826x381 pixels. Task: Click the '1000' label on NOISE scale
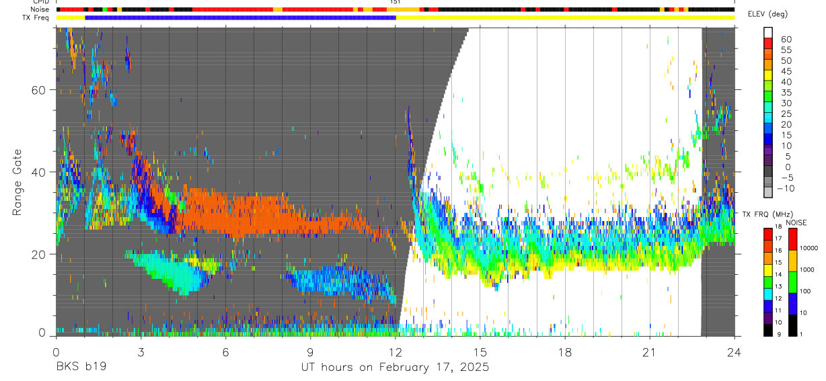[x=807, y=271]
